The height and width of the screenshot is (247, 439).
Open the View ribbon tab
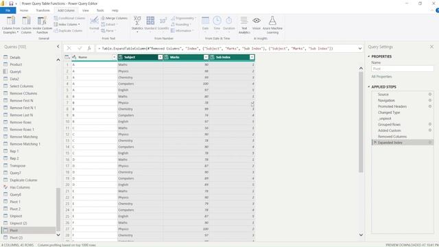(85, 10)
